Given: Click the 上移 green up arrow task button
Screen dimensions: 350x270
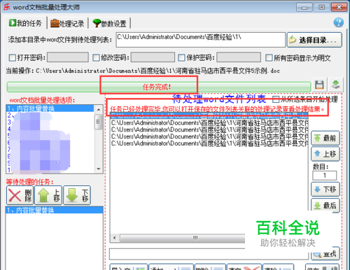Looking at the screenshot, I should 48,195.
